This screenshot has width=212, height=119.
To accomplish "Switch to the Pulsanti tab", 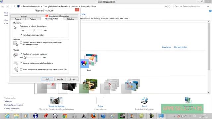I will [18, 19].
